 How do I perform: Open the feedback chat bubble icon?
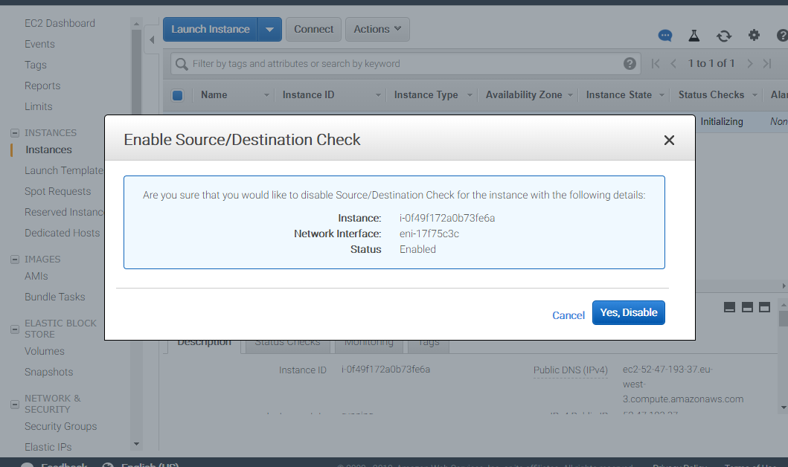664,35
